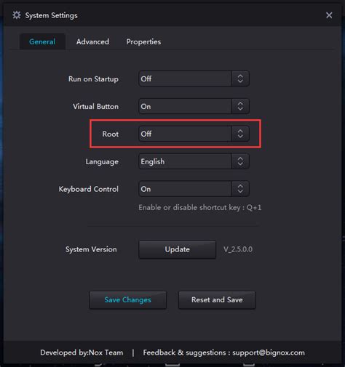Viewport: 345px width, 367px height.
Task: Switch to the Properties tab
Action: tap(143, 41)
